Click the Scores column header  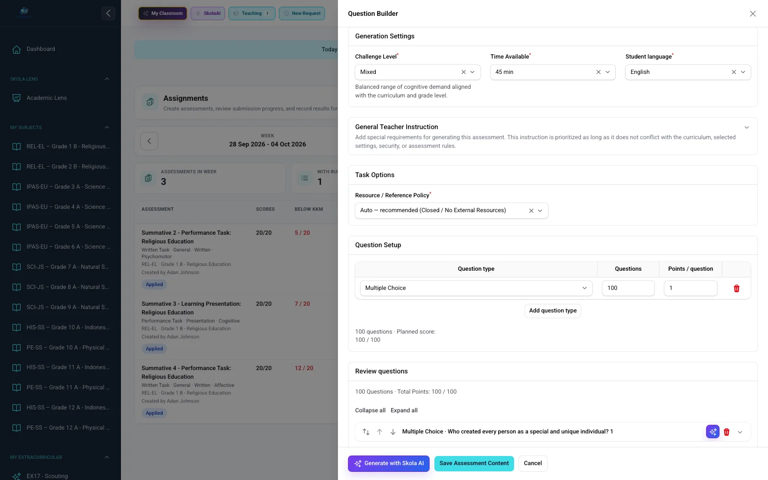265,209
